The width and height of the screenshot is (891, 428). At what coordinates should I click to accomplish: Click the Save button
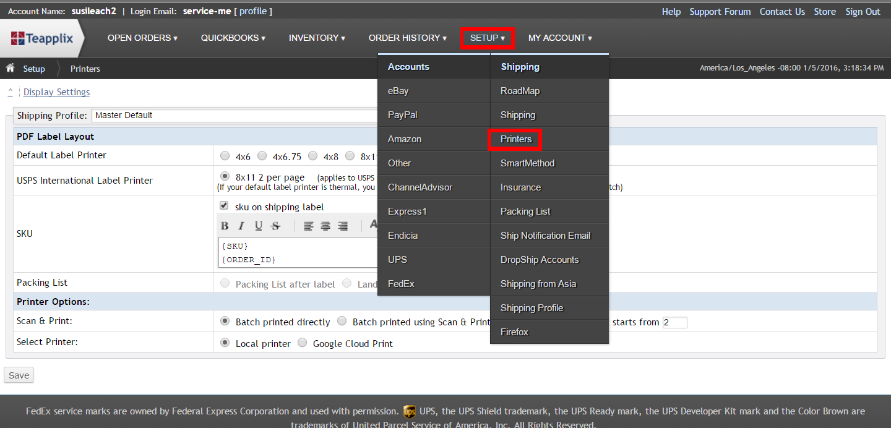point(19,375)
